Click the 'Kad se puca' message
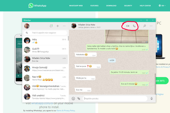170x113 pixels. click(87, 66)
